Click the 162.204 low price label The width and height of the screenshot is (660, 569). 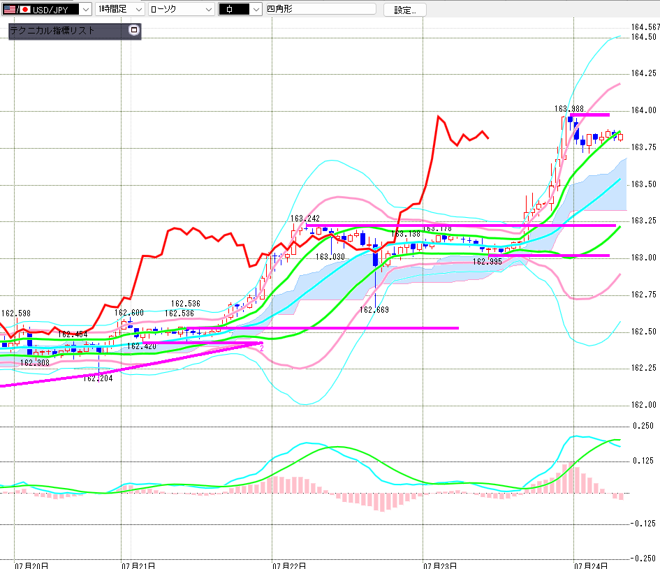click(98, 378)
